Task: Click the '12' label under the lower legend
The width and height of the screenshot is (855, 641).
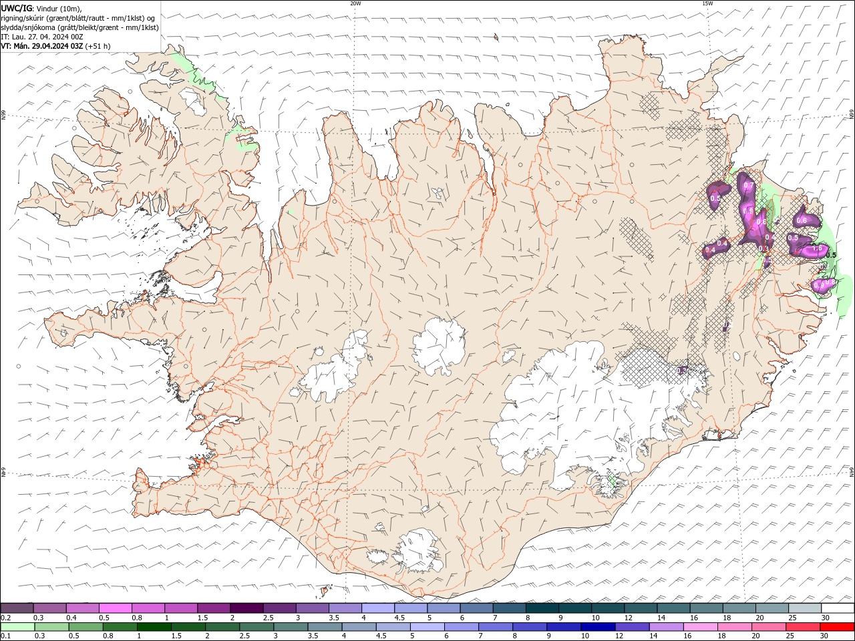Action: click(x=620, y=636)
